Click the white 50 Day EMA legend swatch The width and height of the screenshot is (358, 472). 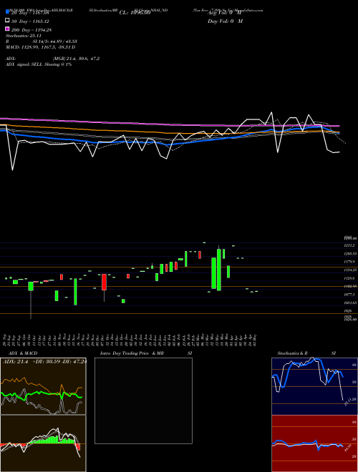pyautogui.click(x=7, y=21)
